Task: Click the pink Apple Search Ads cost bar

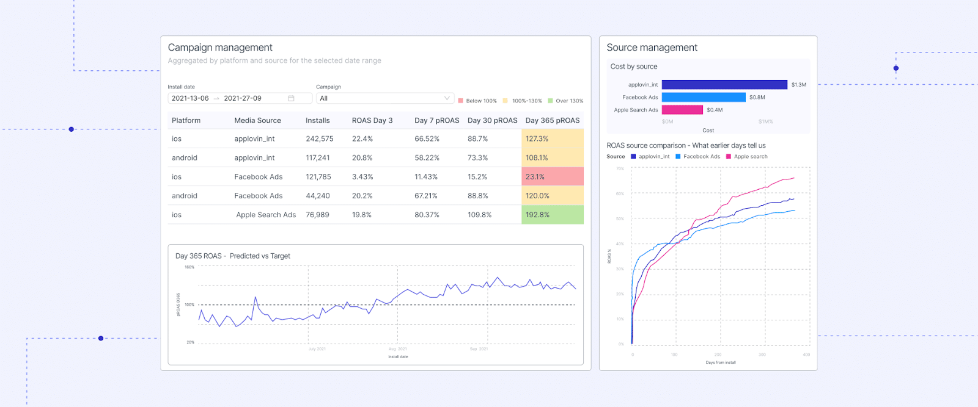Action: [682, 110]
